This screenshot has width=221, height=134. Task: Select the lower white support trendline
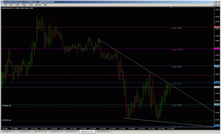tap(169, 122)
